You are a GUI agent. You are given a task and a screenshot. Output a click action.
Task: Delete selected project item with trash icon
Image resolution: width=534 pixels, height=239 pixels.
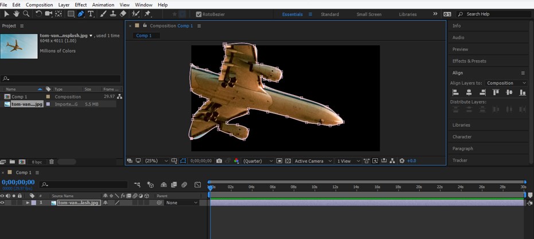point(52,162)
